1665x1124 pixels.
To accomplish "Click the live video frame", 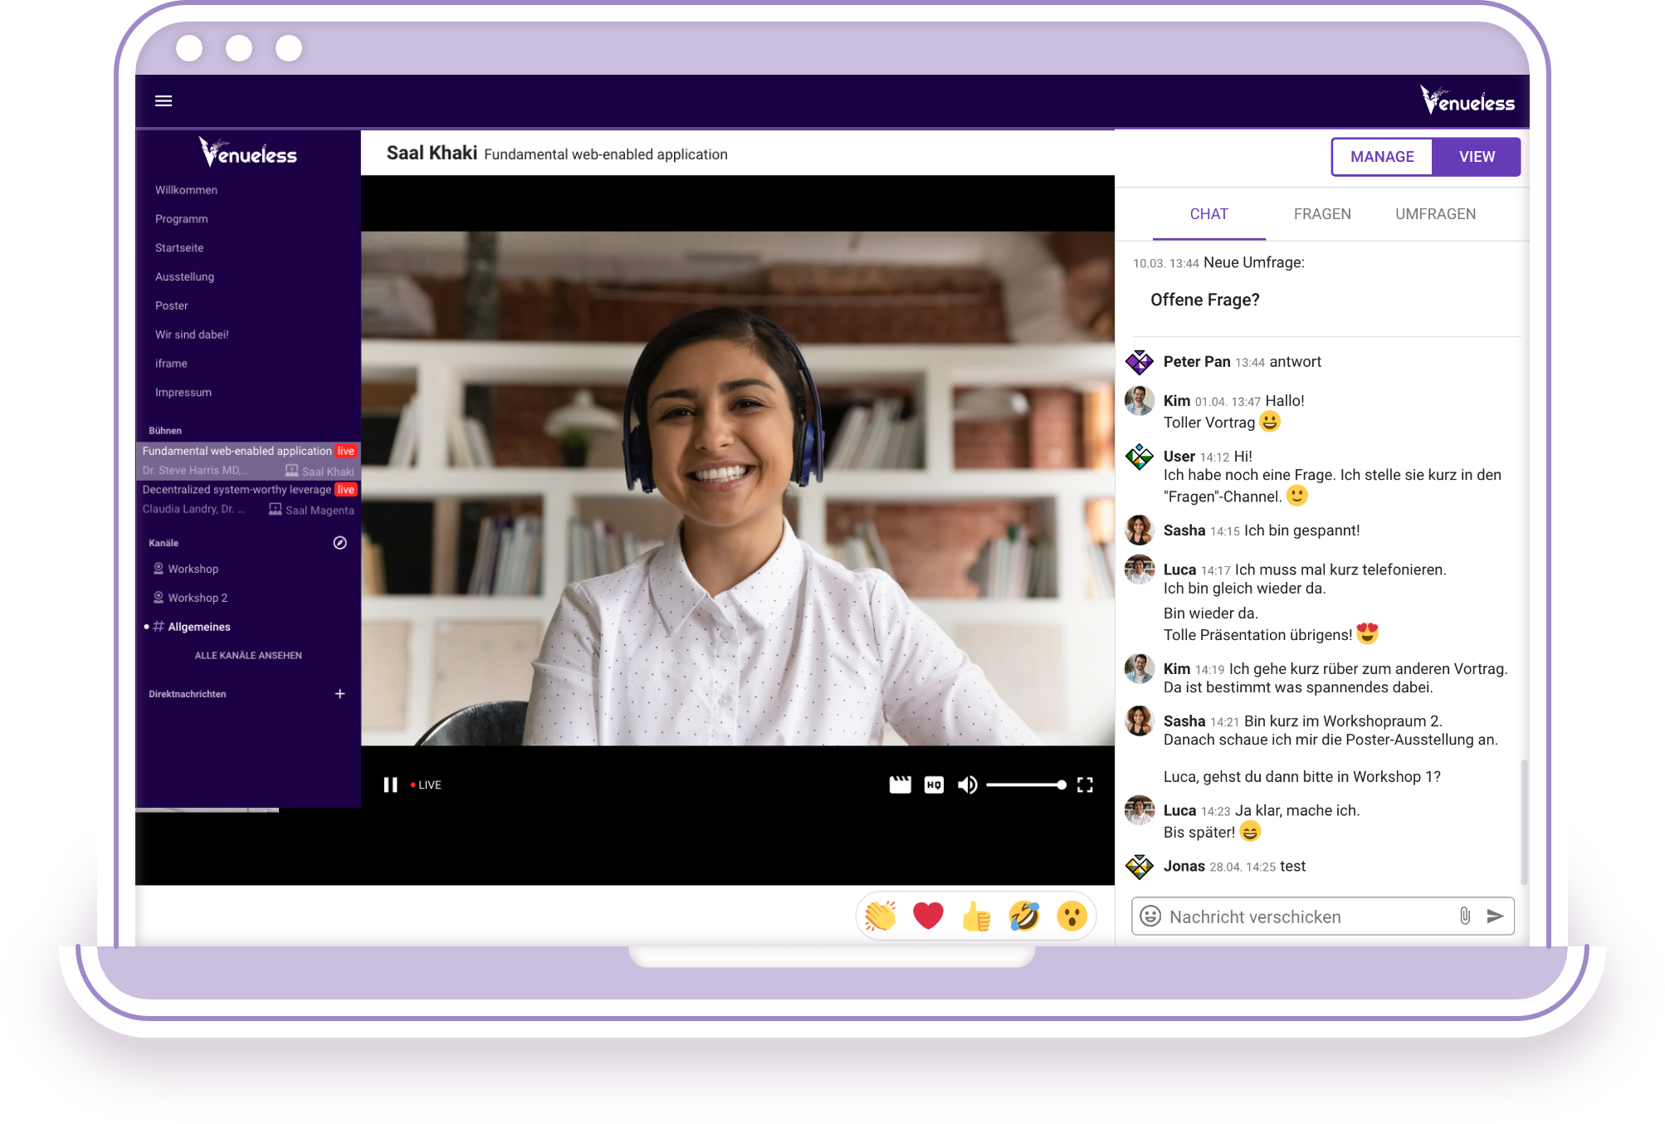I will click(x=737, y=488).
